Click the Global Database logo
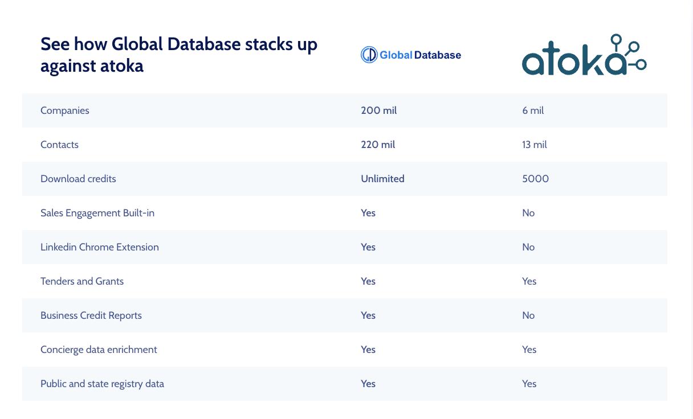This screenshot has height=419, width=693. click(411, 55)
